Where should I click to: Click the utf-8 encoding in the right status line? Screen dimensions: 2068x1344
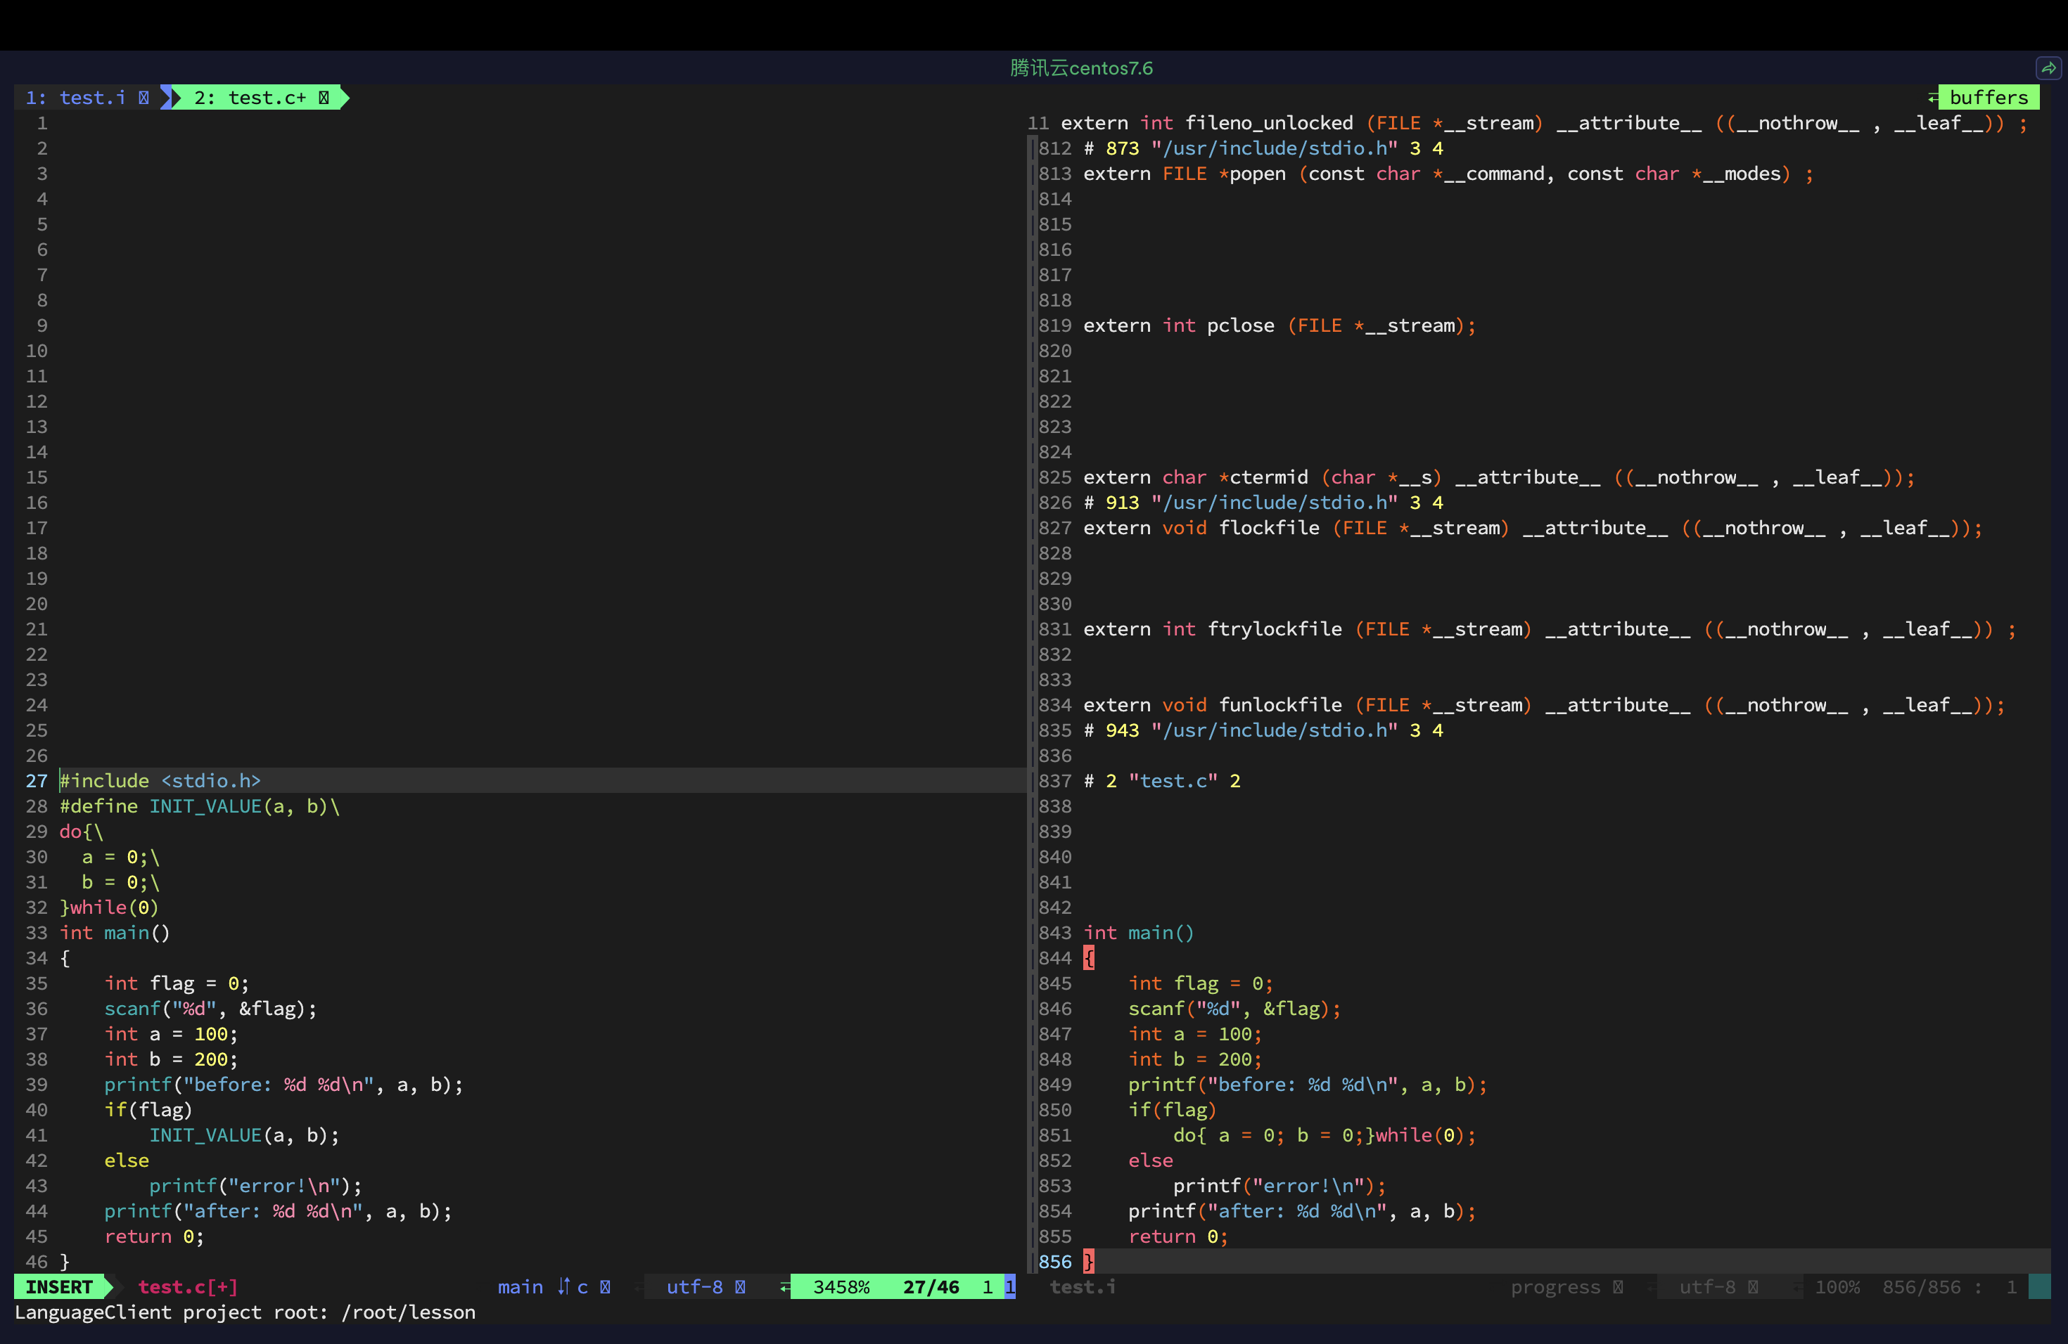click(1707, 1286)
